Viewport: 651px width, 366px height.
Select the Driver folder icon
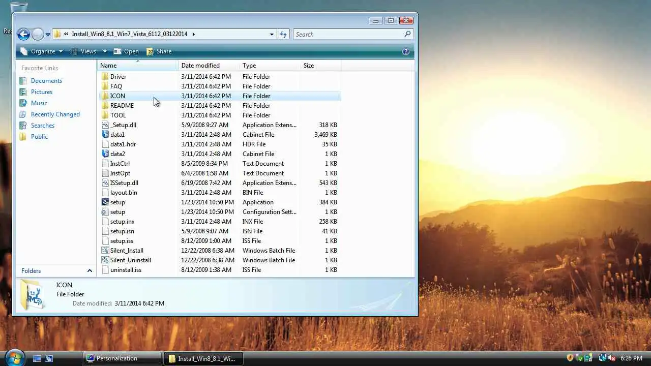[105, 77]
